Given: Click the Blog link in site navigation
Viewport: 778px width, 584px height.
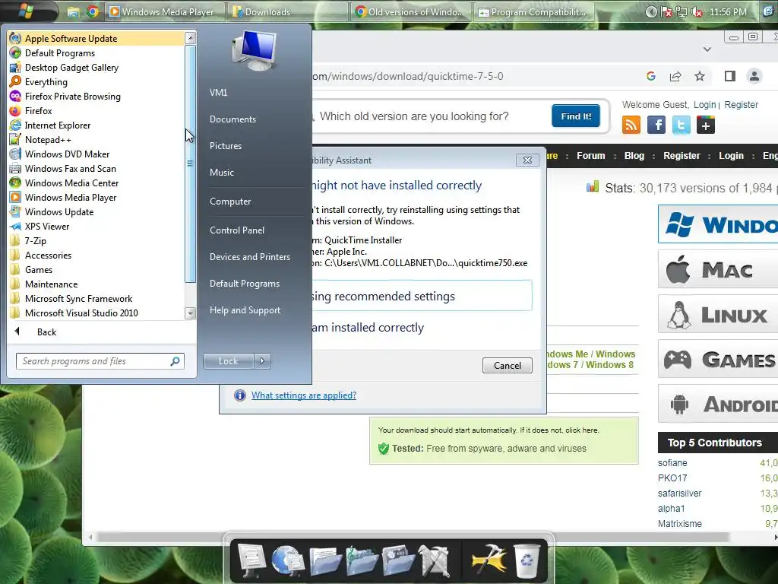Looking at the screenshot, I should click(634, 155).
